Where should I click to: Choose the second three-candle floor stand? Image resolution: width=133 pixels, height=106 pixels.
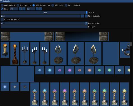35,54
